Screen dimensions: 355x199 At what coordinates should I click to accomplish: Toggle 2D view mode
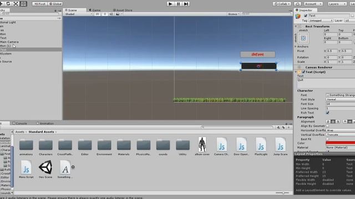(x=97, y=14)
